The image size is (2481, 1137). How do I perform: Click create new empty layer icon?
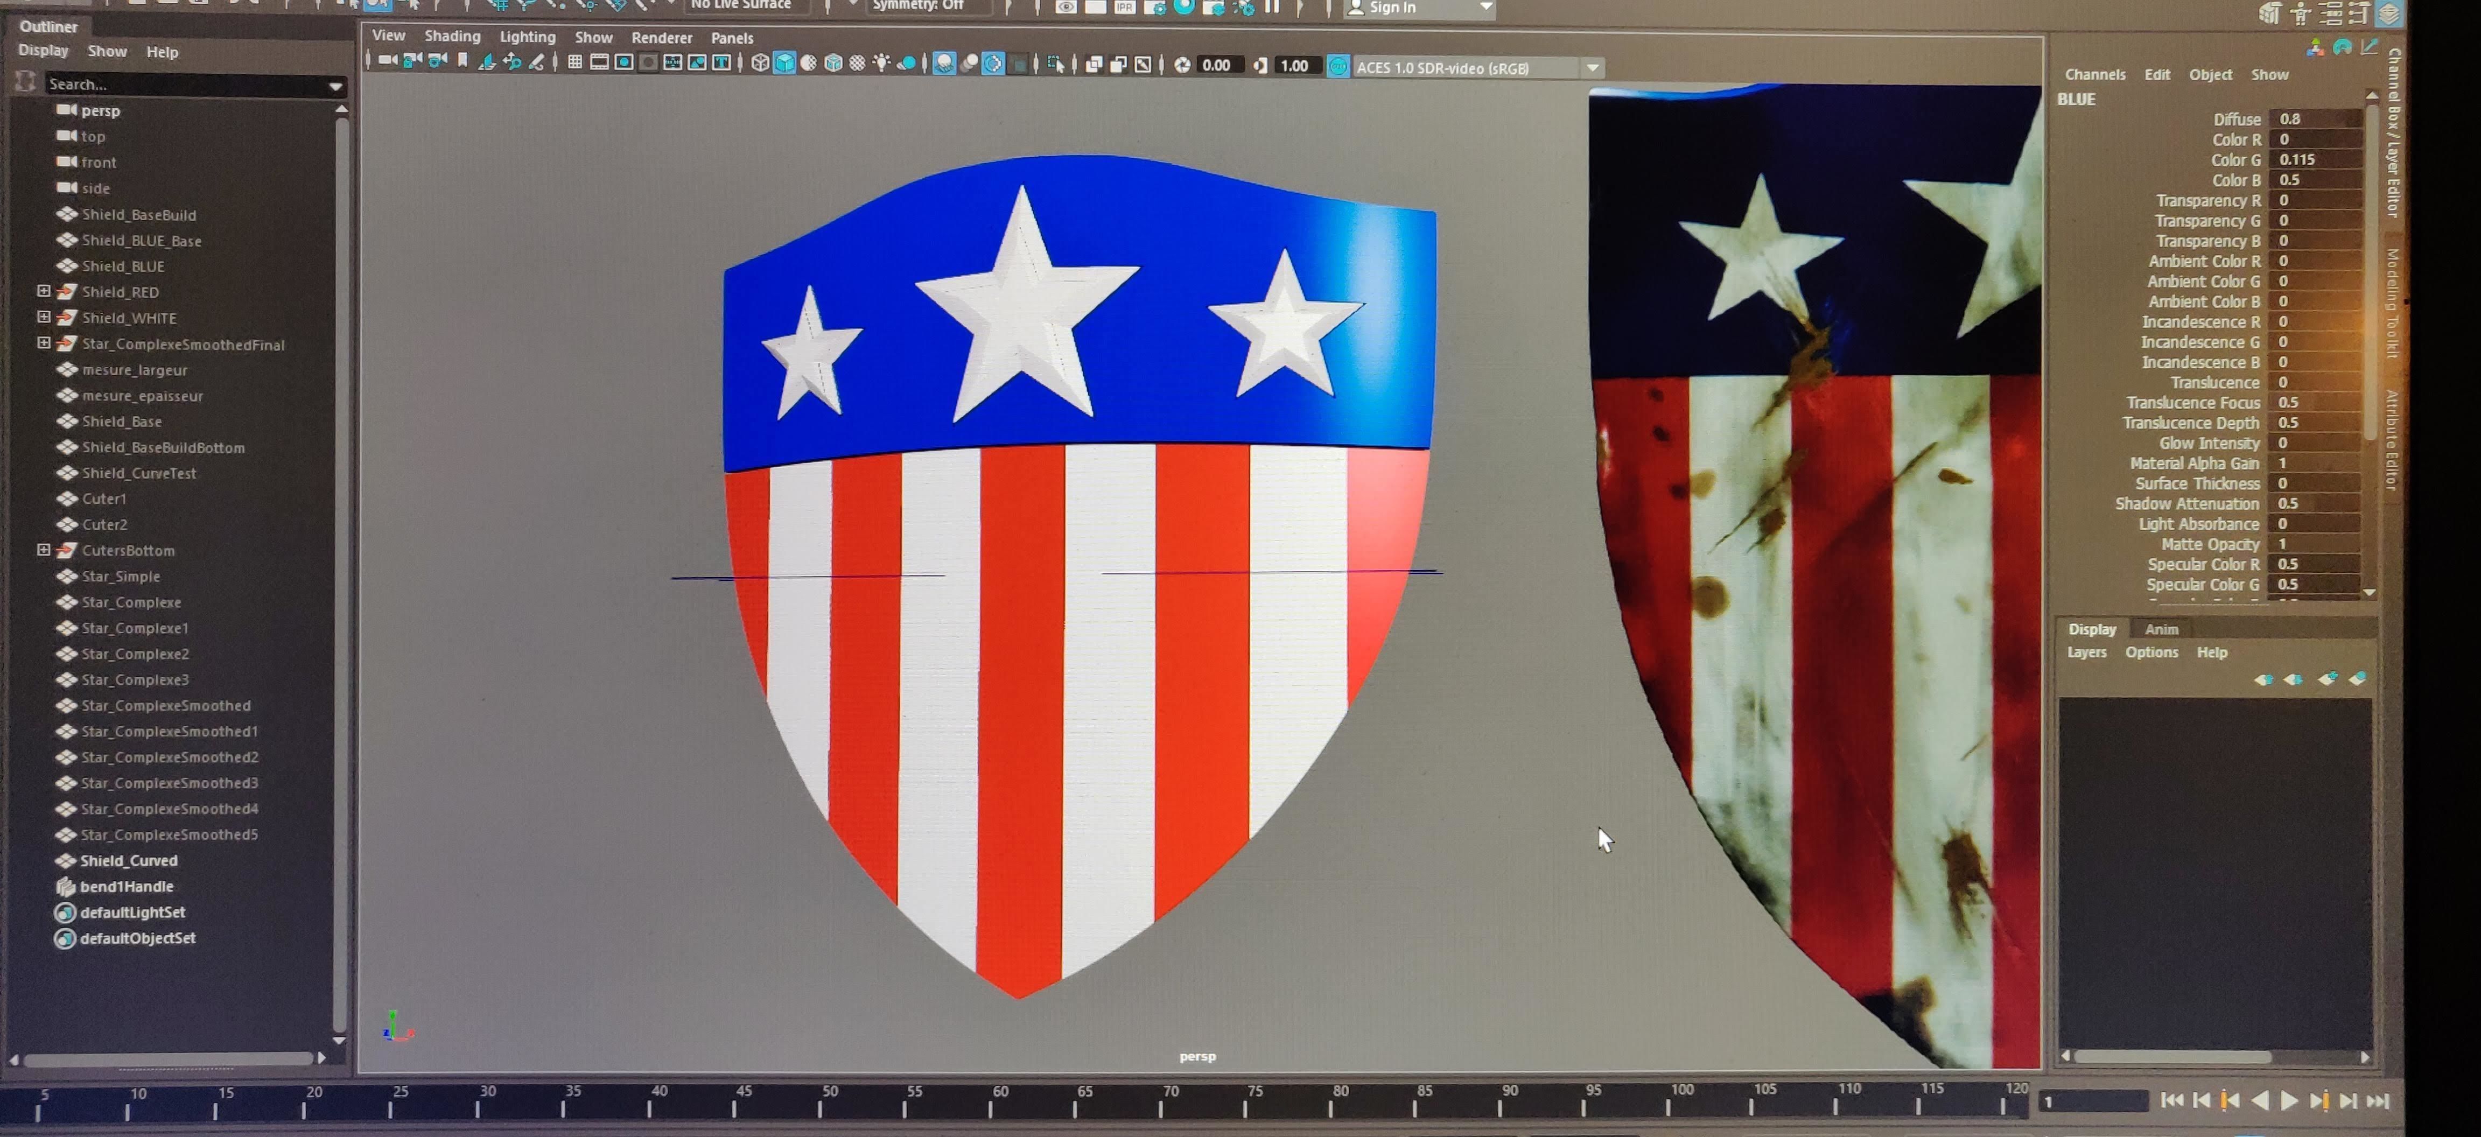[2327, 679]
